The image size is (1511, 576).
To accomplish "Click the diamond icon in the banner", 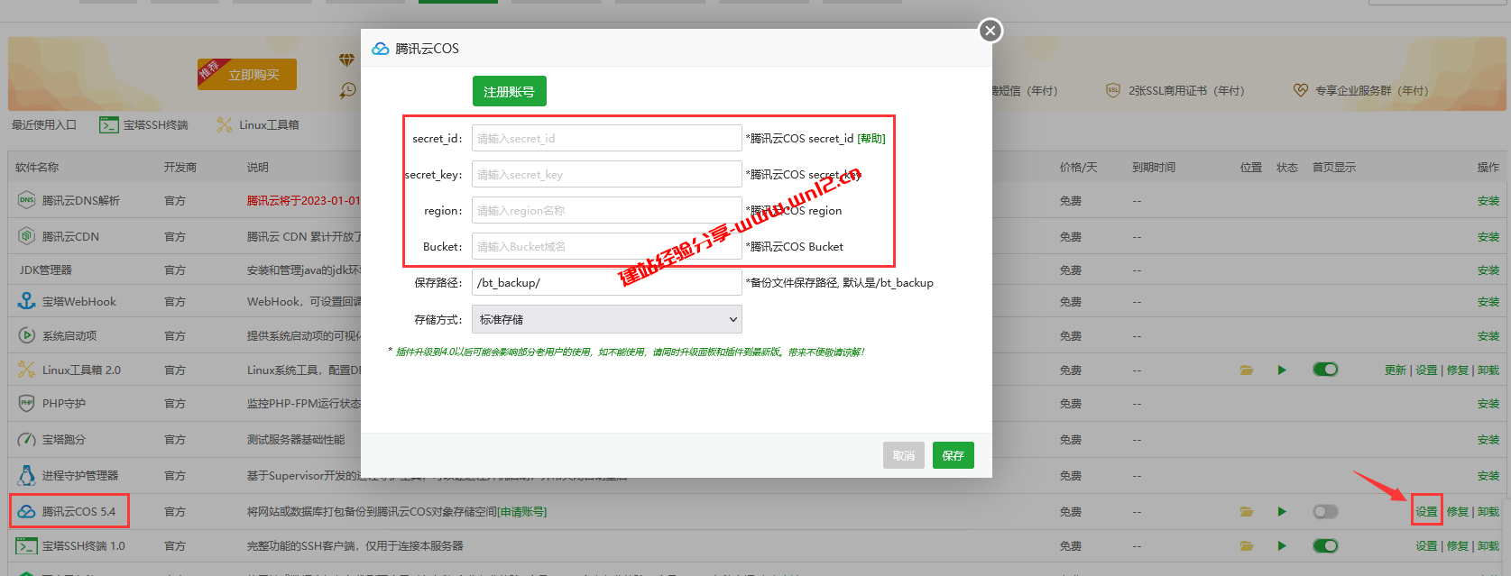I will 347,60.
